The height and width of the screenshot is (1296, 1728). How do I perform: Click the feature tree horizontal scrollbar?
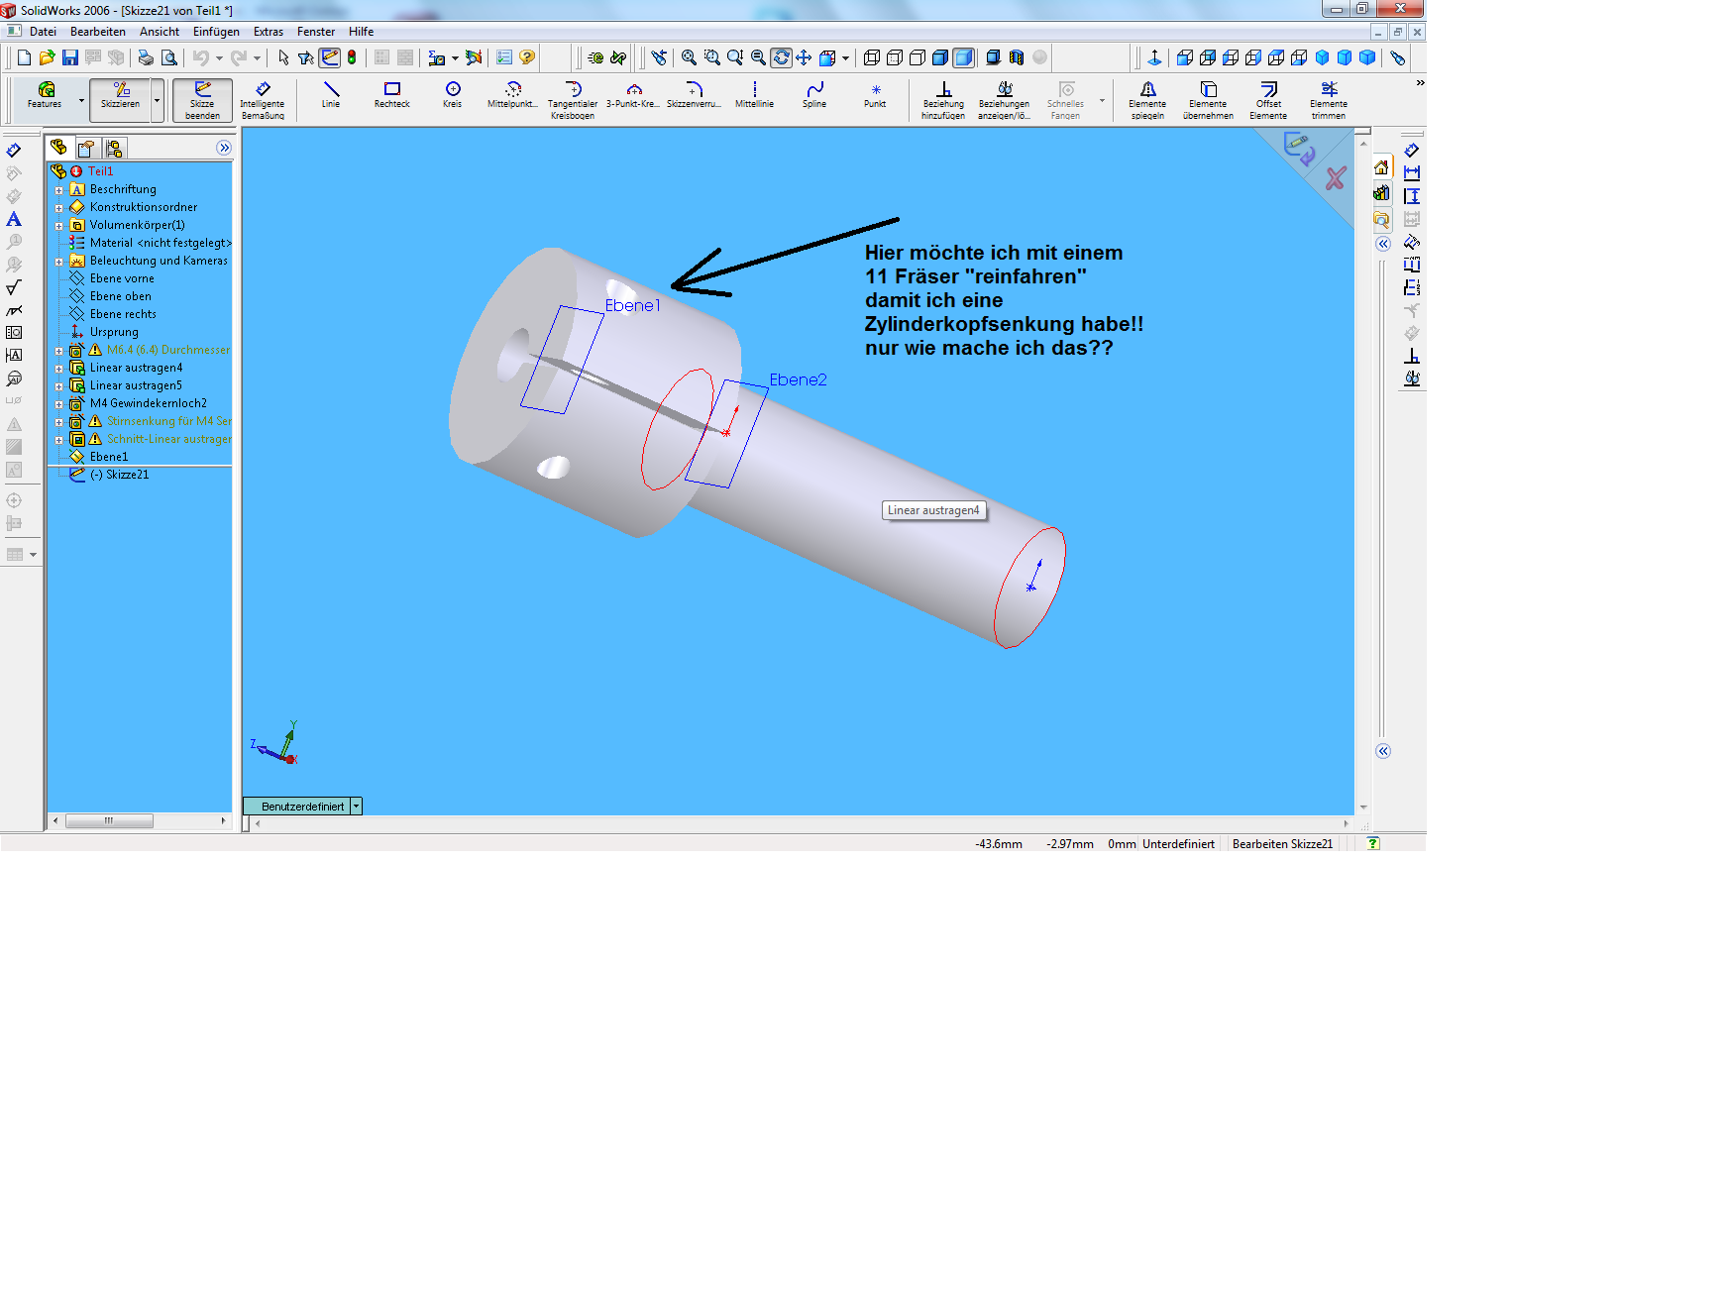point(109,821)
